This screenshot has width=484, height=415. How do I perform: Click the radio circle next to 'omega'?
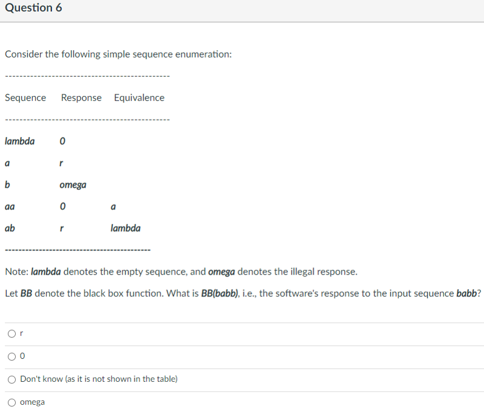11,402
